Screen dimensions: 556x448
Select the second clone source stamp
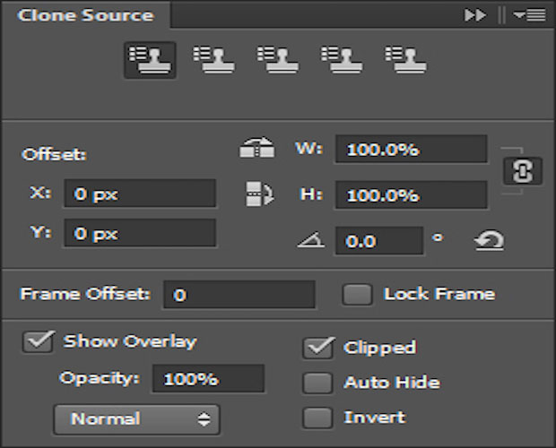click(x=213, y=60)
